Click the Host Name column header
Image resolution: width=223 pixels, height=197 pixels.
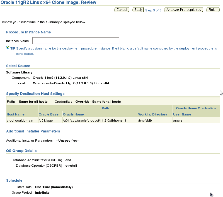click(16, 114)
